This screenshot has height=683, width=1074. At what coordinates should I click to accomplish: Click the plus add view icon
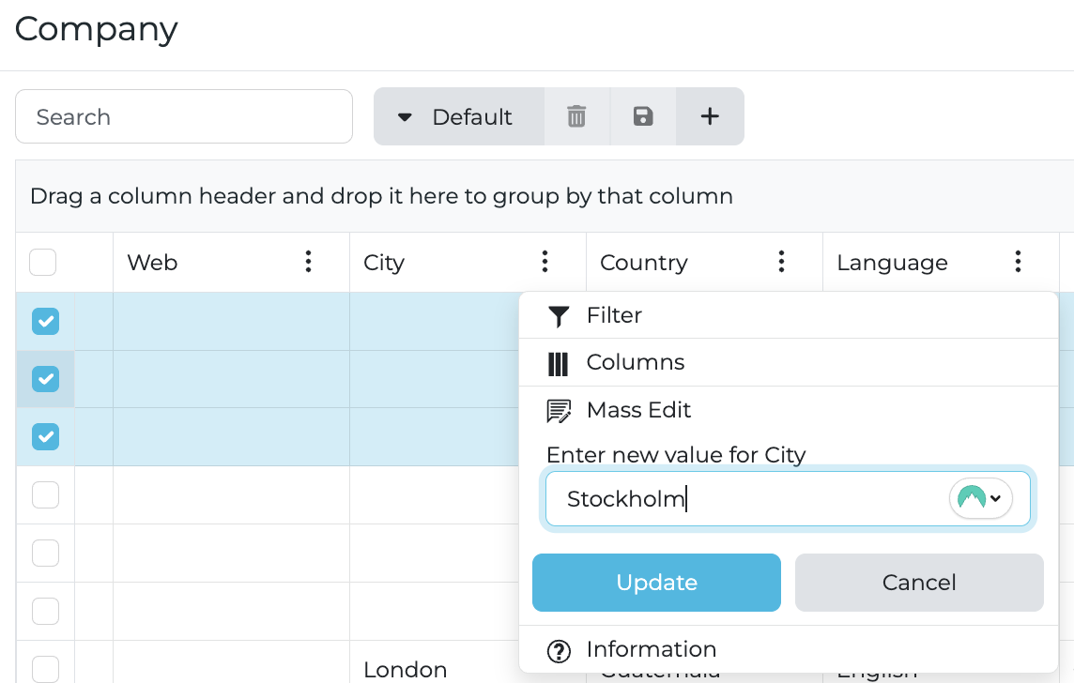tap(710, 116)
